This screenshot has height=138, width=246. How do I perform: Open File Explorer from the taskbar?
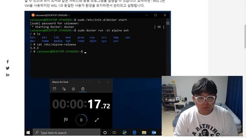pyautogui.click(x=144, y=133)
